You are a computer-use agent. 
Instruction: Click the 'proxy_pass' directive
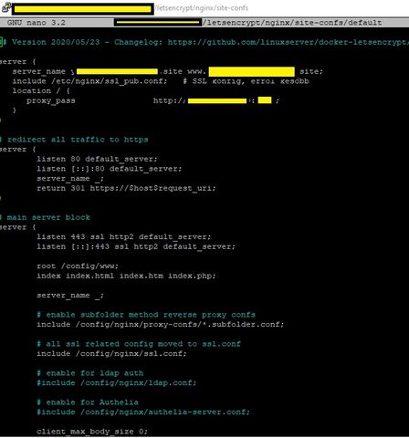pos(51,101)
